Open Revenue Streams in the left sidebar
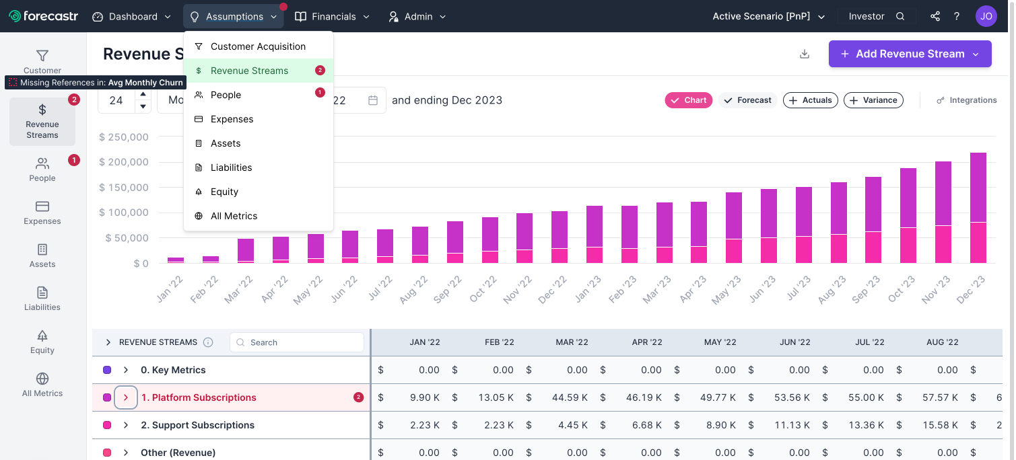The width and height of the screenshot is (1016, 460). tap(42, 122)
